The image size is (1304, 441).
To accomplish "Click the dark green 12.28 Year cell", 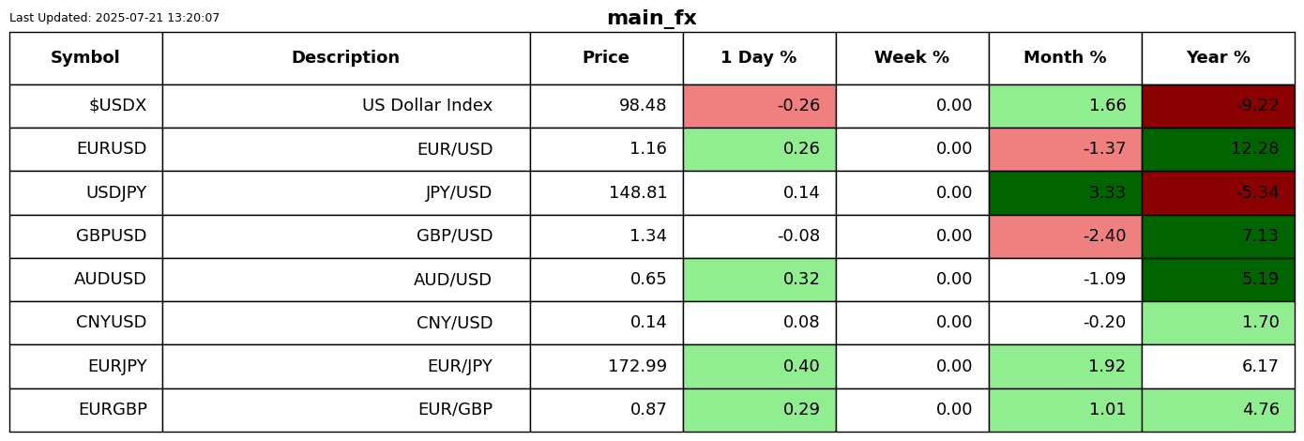I will [1218, 149].
